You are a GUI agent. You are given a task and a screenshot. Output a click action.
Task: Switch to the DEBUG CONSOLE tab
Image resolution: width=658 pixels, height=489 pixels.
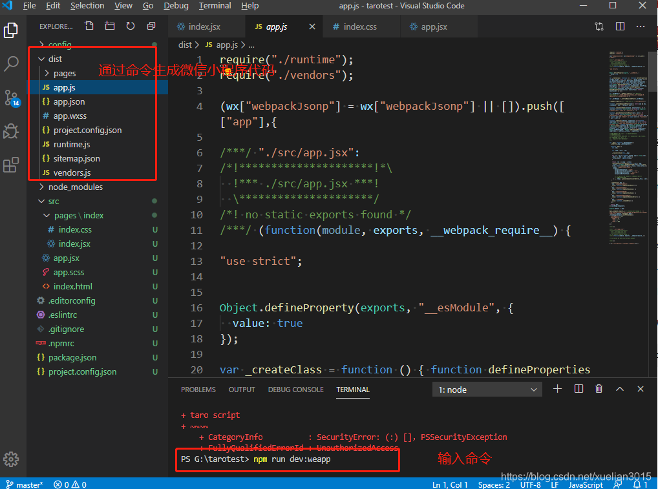pos(296,390)
